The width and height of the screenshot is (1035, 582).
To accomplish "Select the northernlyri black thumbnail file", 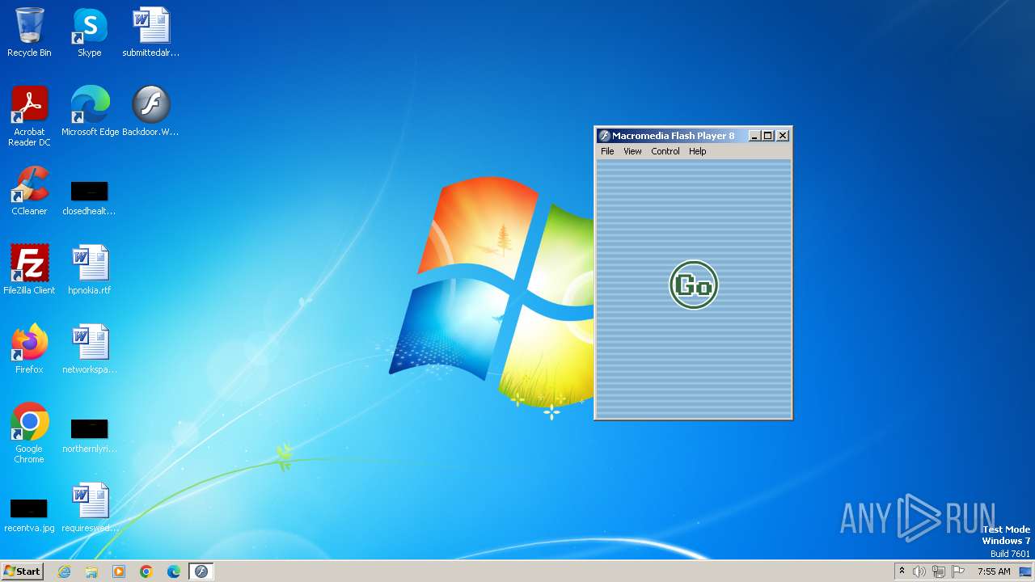I will pos(89,436).
